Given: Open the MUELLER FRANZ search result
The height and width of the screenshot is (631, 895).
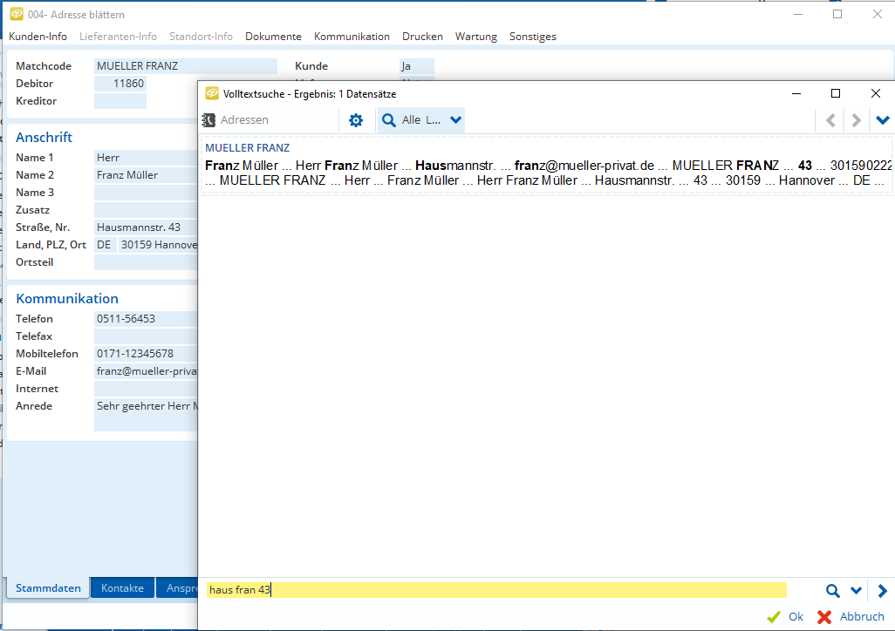Looking at the screenshot, I should [x=248, y=148].
